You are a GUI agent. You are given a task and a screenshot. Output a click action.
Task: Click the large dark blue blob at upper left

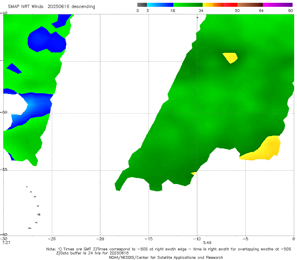pyautogui.click(x=47, y=40)
